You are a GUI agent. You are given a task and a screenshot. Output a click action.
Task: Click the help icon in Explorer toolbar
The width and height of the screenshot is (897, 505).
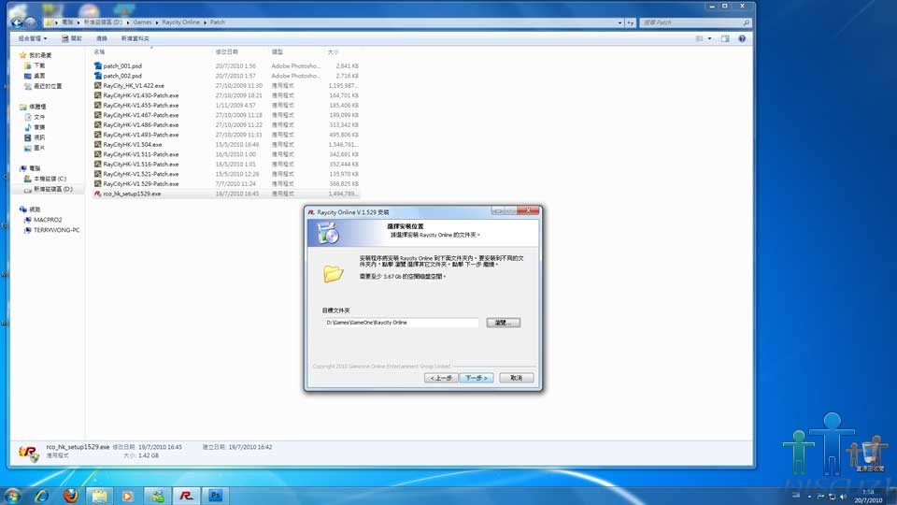coord(742,38)
